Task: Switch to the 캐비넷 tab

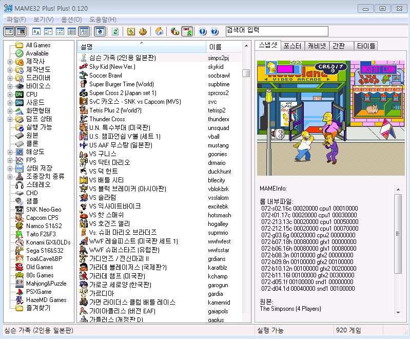Action: (317, 46)
